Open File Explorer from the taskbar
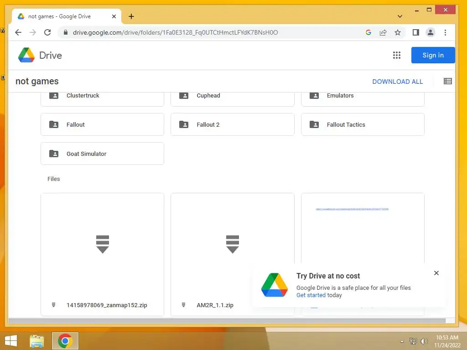 click(x=37, y=341)
